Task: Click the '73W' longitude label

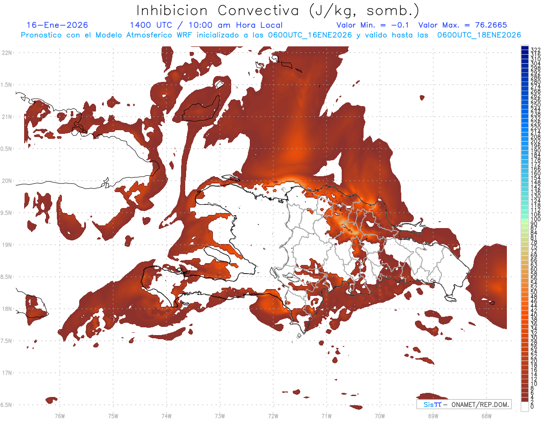Action: 220,416
